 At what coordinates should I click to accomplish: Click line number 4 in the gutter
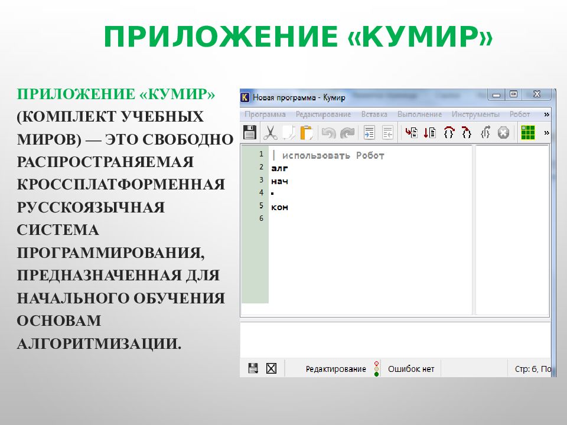tap(262, 192)
